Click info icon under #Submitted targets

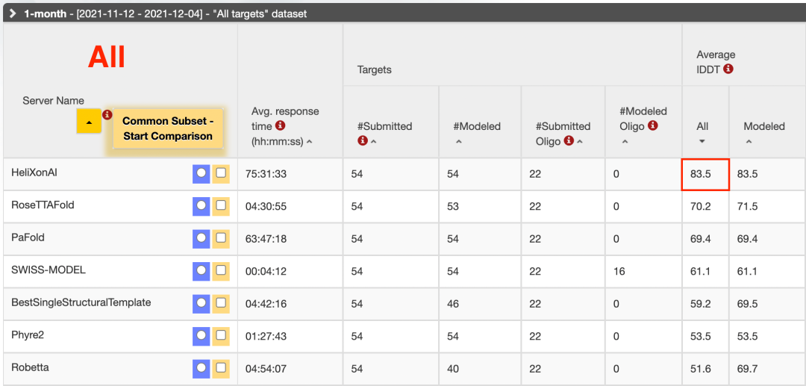363,140
